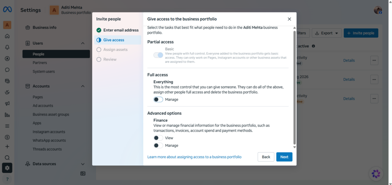Screen dimensions: 392x185
Task: Enable Finance Manage toggle
Action: tap(158, 146)
